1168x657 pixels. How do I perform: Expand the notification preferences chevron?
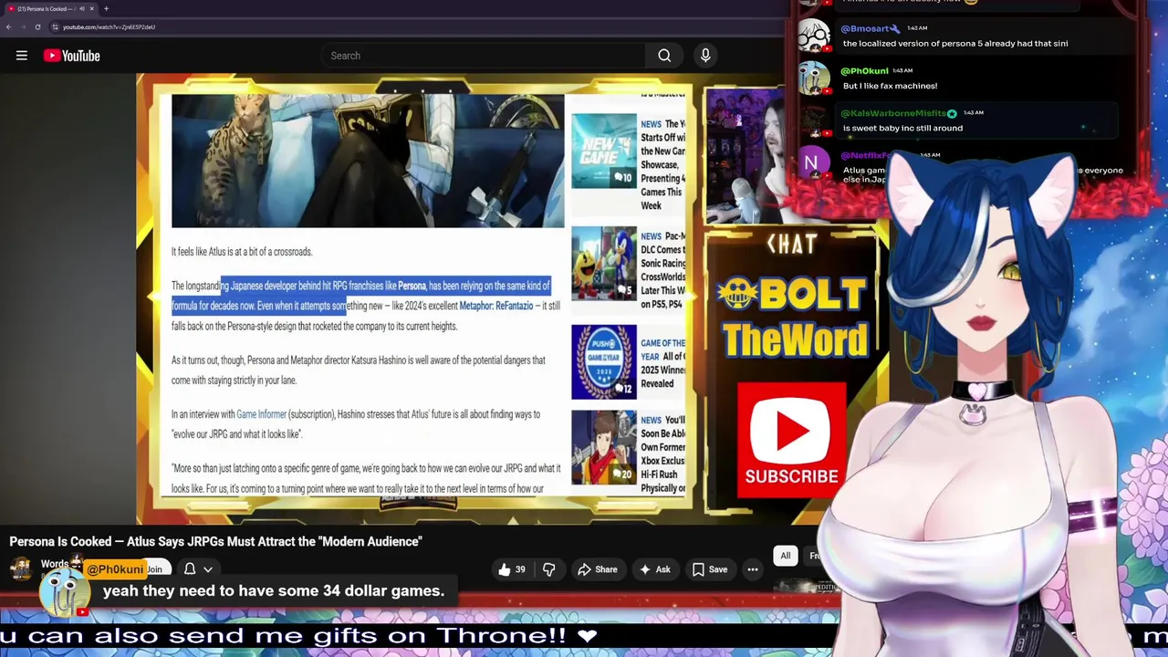pos(208,569)
